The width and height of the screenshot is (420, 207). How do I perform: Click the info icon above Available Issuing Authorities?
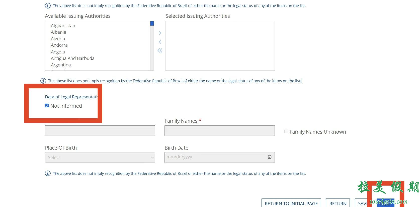48,6
